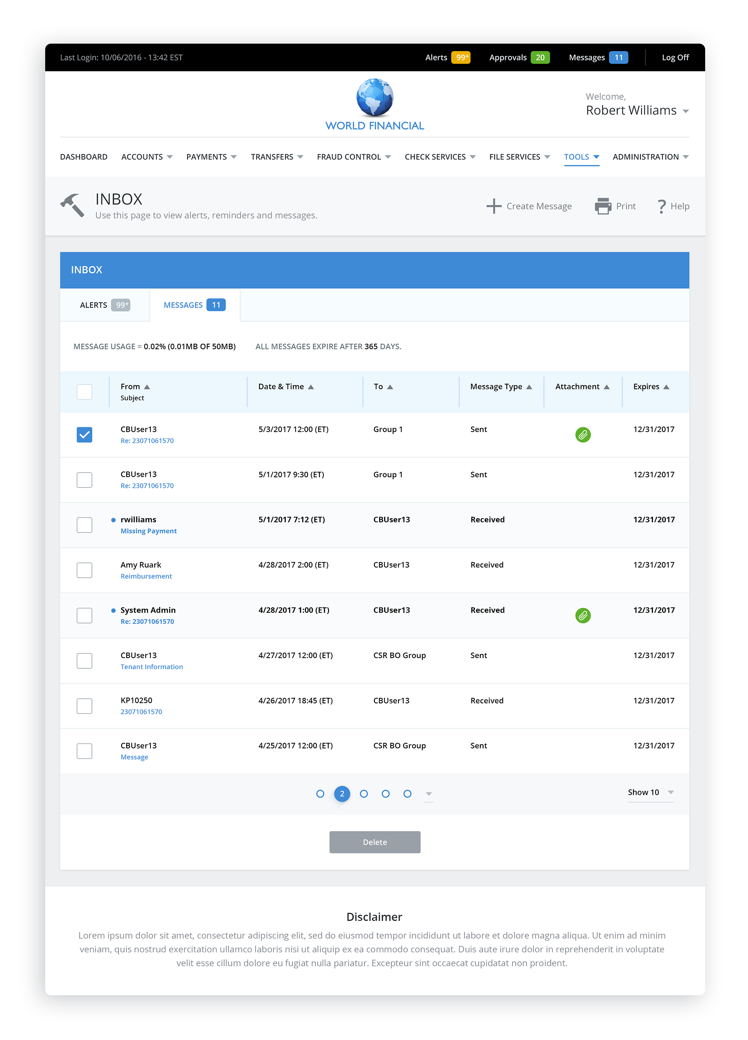Go to Dashboard
748x1040 pixels.
83,157
